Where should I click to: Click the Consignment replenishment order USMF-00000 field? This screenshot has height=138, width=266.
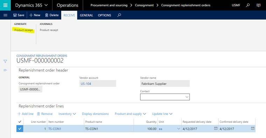click(x=30, y=89)
